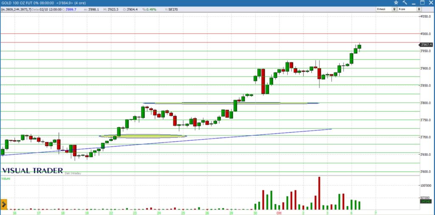The width and height of the screenshot is (435, 215).
Task: Open the hammer tools icon
Action: 404,3
